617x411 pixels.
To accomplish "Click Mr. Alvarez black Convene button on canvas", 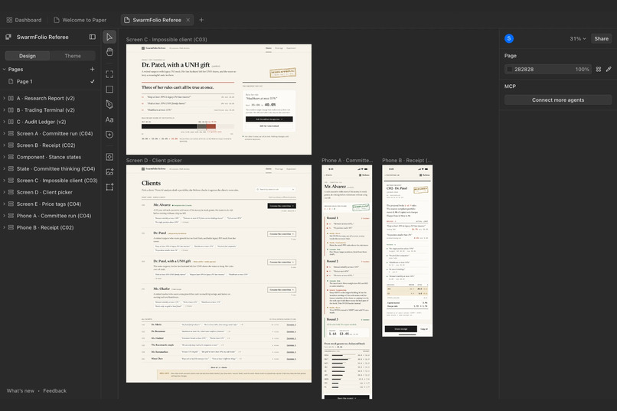I will coord(282,206).
